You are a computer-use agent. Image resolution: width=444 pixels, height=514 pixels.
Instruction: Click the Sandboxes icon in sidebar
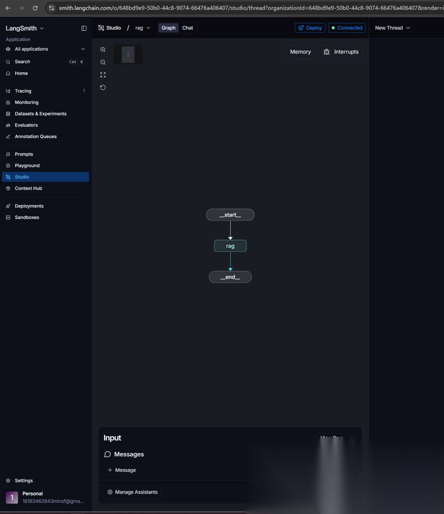click(x=8, y=217)
